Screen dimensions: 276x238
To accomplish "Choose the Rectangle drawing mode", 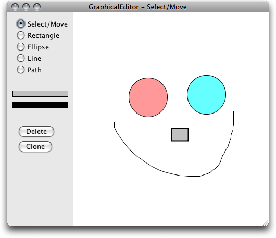I will [21, 35].
